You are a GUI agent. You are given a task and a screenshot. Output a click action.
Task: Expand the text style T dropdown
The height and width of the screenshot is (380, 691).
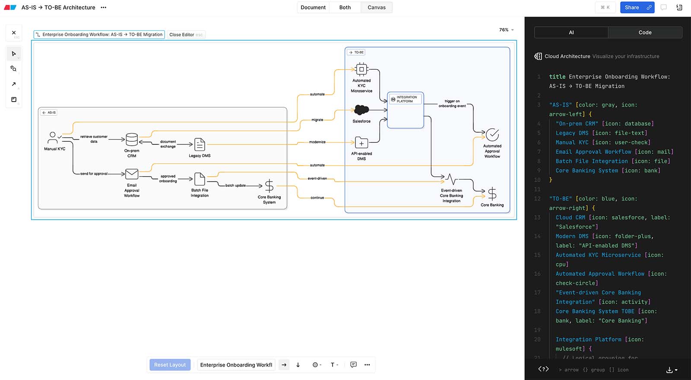[x=334, y=365]
